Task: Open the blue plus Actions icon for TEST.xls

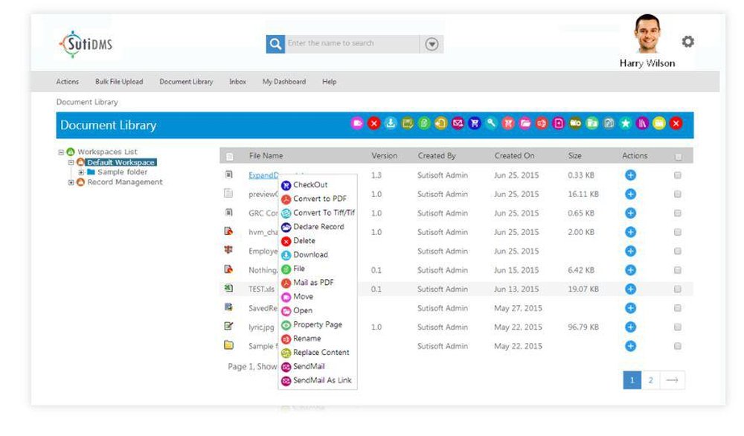Action: (630, 289)
